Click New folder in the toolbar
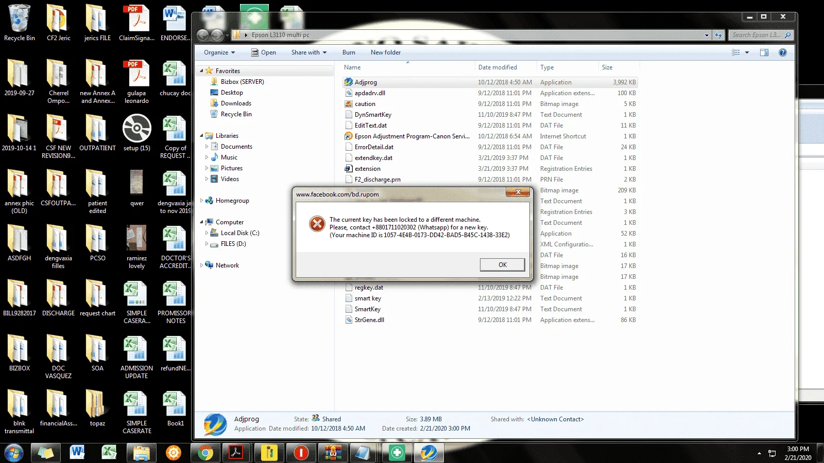Screen dimensions: 824x463 [x=385, y=52]
